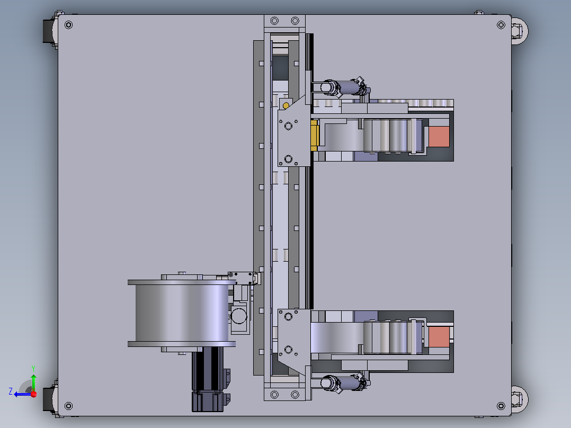Select the round caster at the bottom-right corner

pyautogui.click(x=519, y=399)
